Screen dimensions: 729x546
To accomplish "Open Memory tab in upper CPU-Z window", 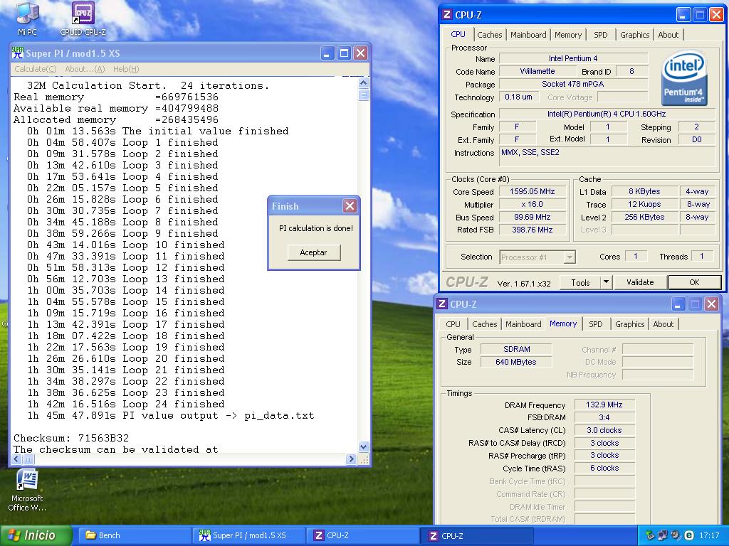I will tap(567, 35).
